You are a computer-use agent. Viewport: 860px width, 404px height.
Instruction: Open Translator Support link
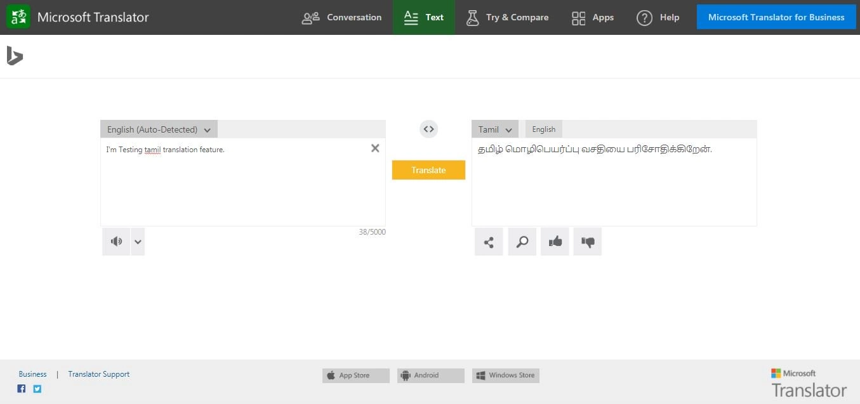98,374
